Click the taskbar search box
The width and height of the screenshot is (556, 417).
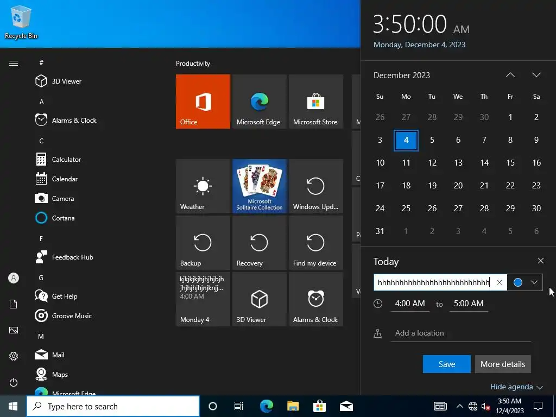113,406
